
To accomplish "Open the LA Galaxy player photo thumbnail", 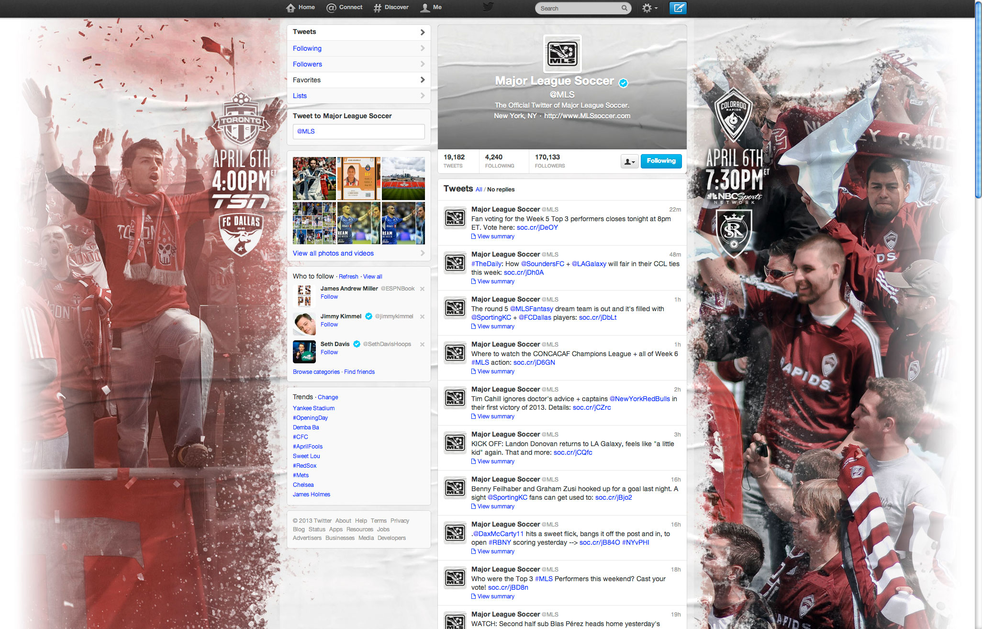I will click(x=314, y=178).
